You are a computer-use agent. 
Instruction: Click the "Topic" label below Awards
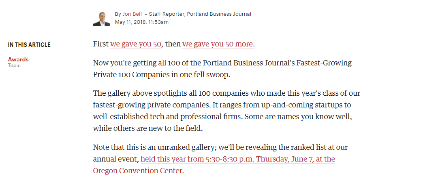click(x=14, y=65)
